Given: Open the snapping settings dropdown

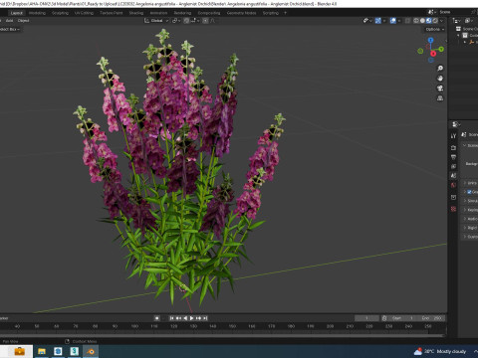Looking at the screenshot, I should pos(194,21).
